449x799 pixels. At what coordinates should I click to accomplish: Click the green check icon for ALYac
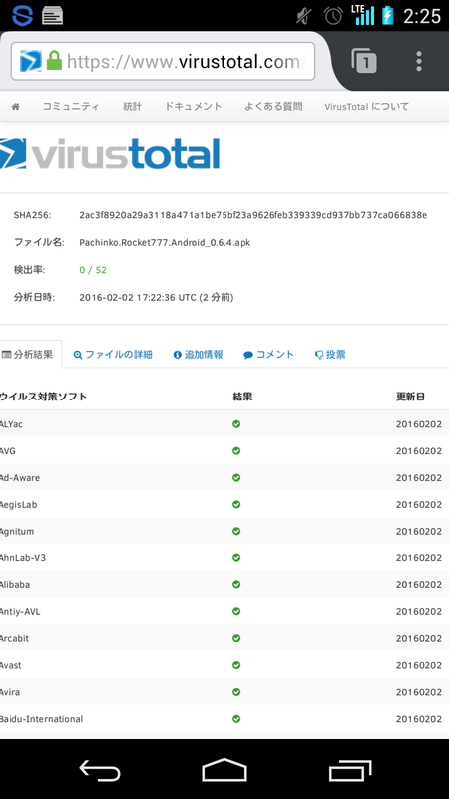[236, 423]
